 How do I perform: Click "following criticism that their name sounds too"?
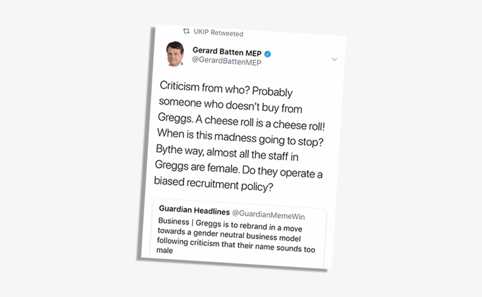click(x=235, y=245)
